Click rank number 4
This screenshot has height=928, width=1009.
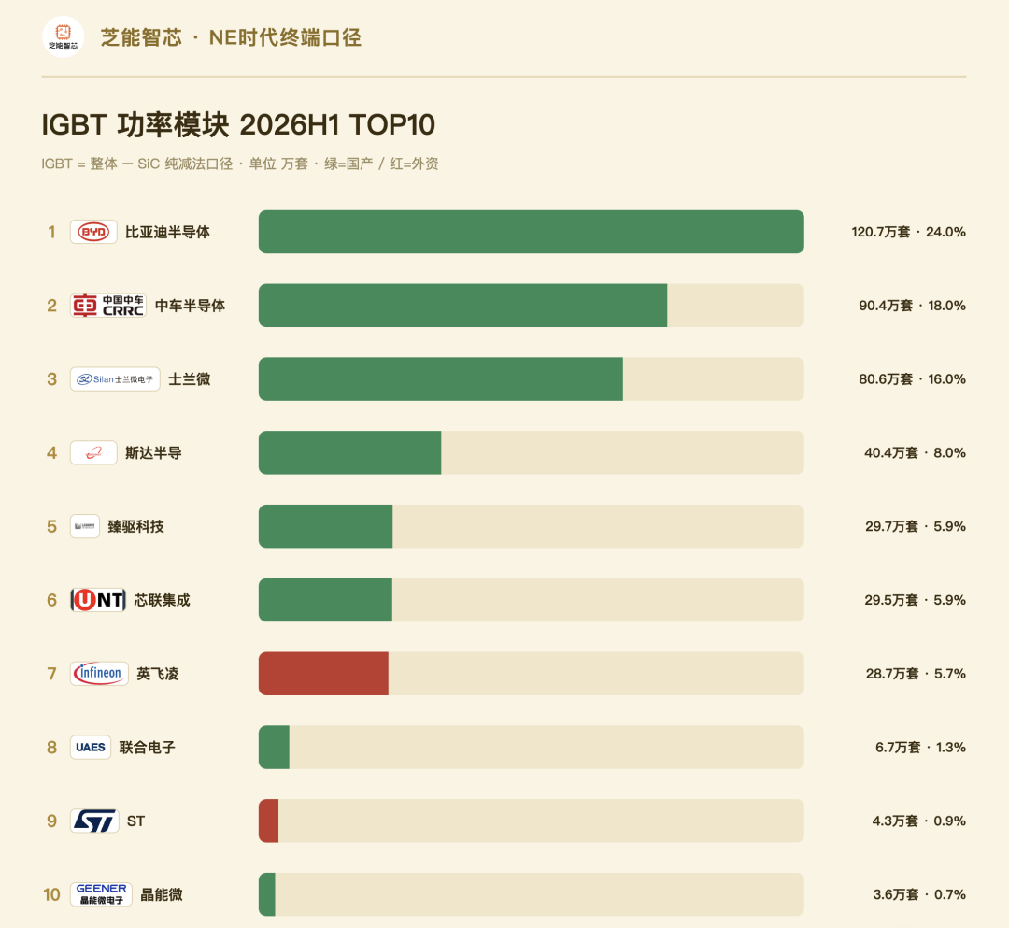click(52, 453)
